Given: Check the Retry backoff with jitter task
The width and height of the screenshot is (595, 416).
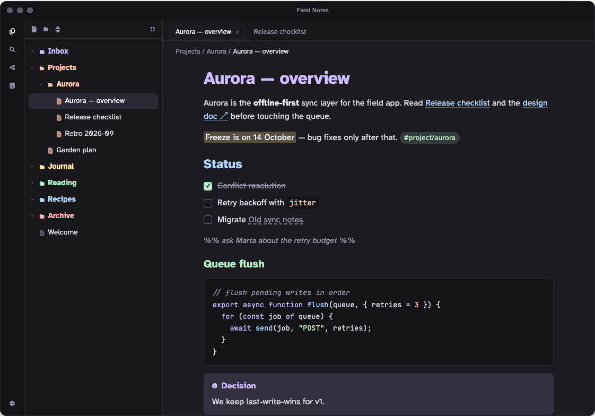Looking at the screenshot, I should coord(208,203).
